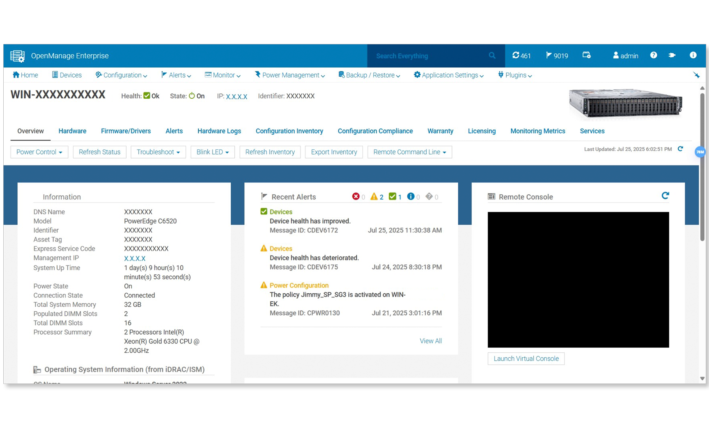Click the black remote console preview

(x=578, y=280)
